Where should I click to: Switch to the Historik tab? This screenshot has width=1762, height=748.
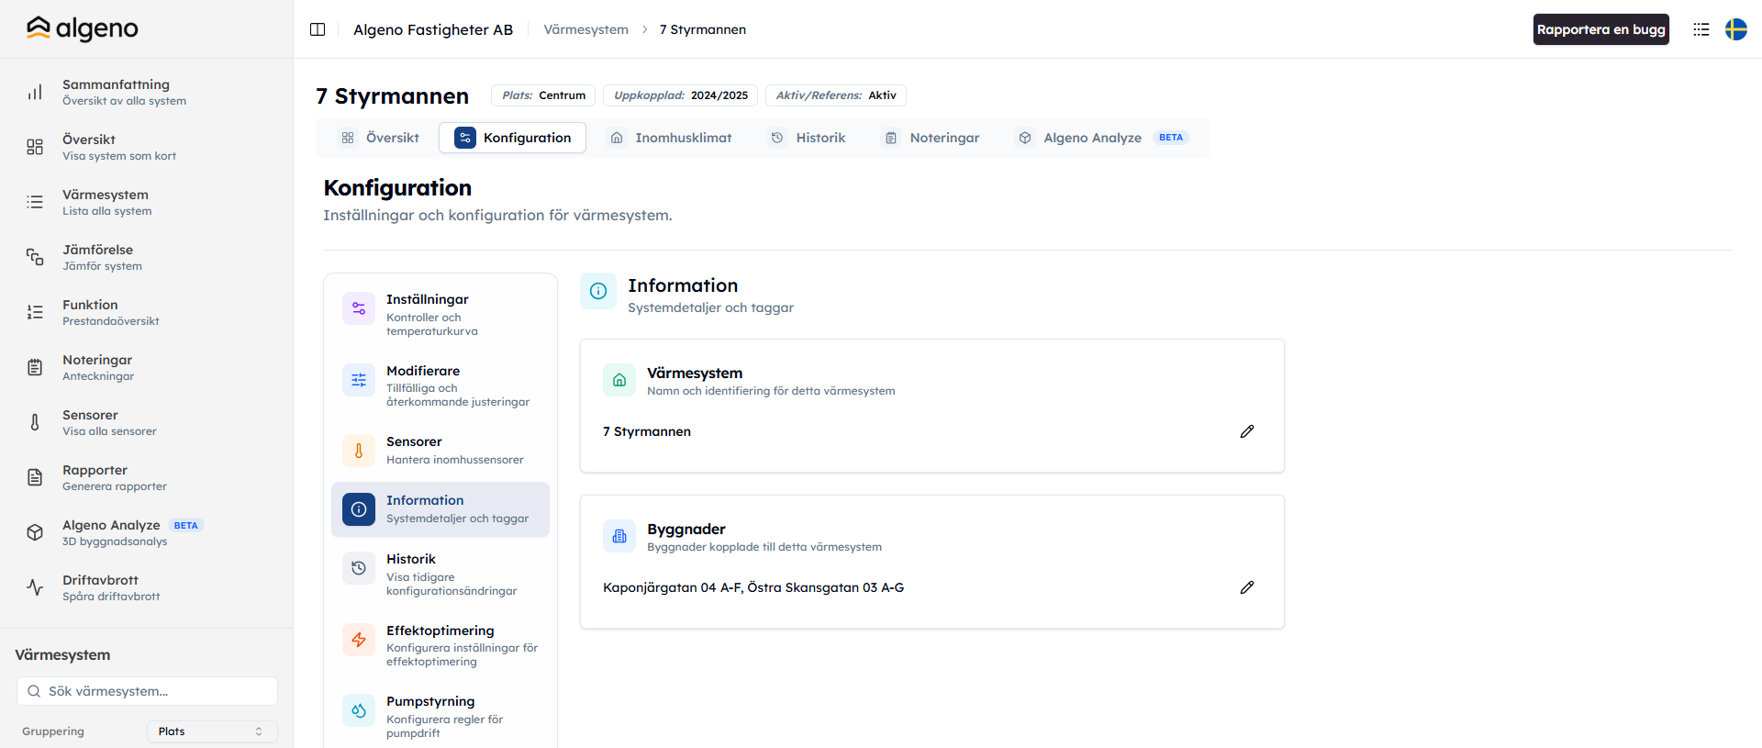pos(808,138)
